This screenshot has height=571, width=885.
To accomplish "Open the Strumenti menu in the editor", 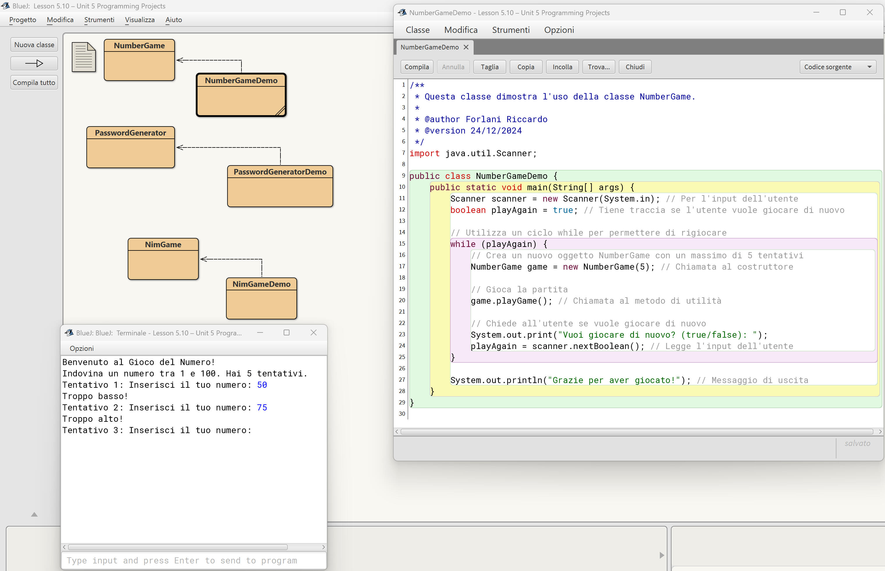I will point(511,30).
